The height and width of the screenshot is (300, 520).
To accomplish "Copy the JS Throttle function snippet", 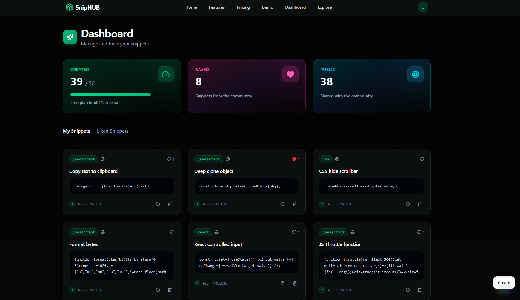I will (408, 290).
